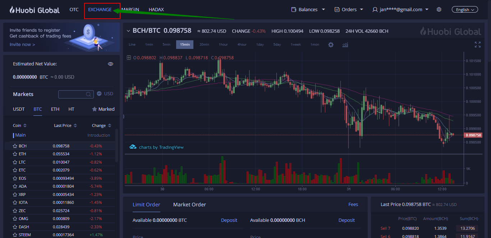The width and height of the screenshot is (491, 238).
Task: Open EXCHANGE navigation item
Action: (100, 10)
